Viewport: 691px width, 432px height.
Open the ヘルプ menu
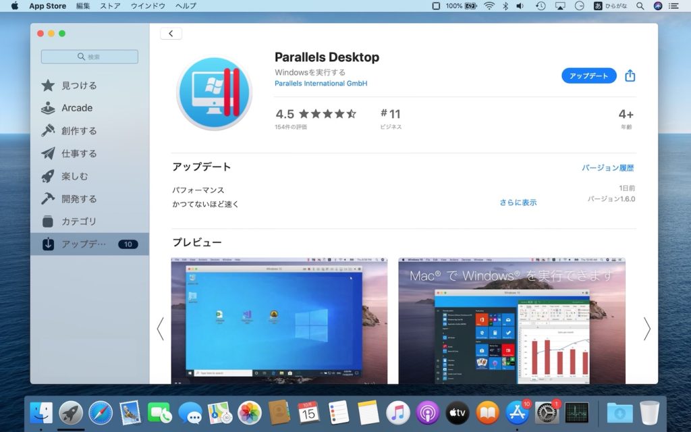tap(186, 5)
